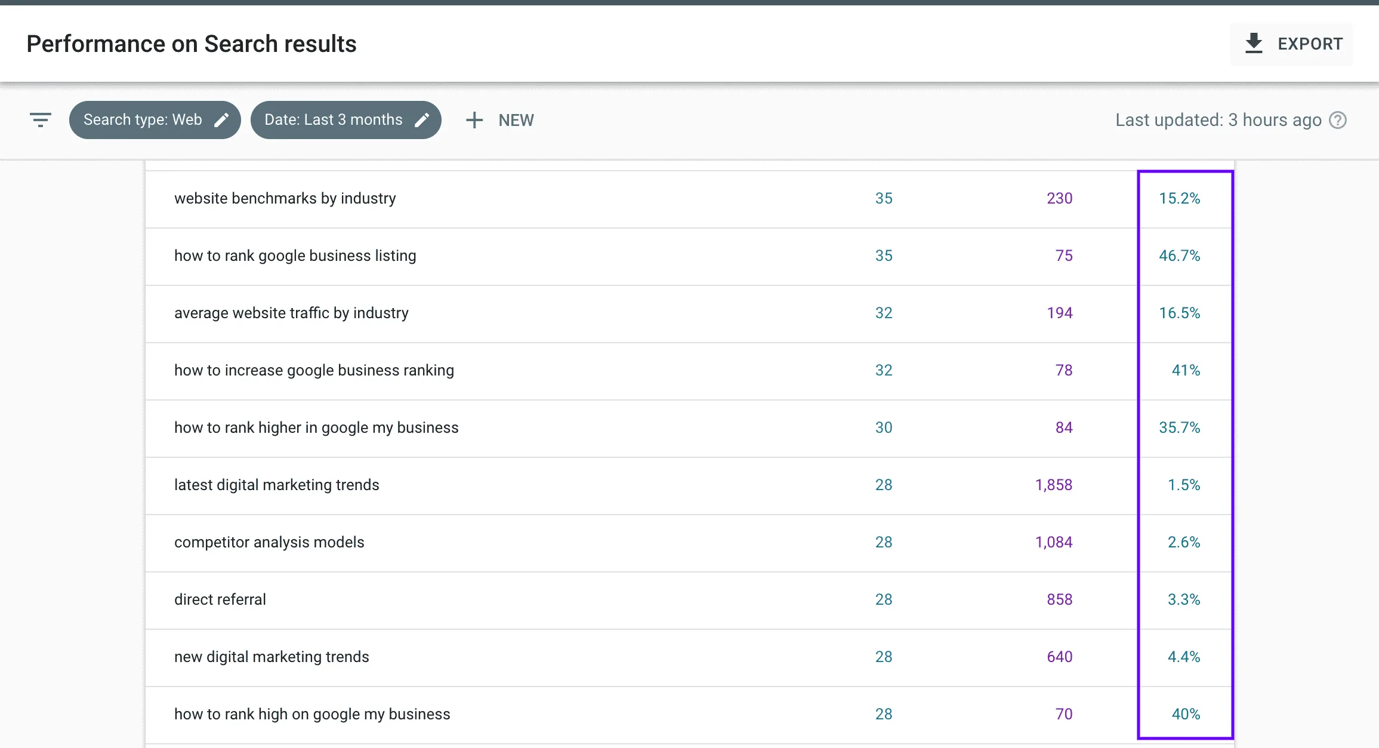The height and width of the screenshot is (748, 1379).
Task: Click the NEW filter button
Action: coord(500,120)
